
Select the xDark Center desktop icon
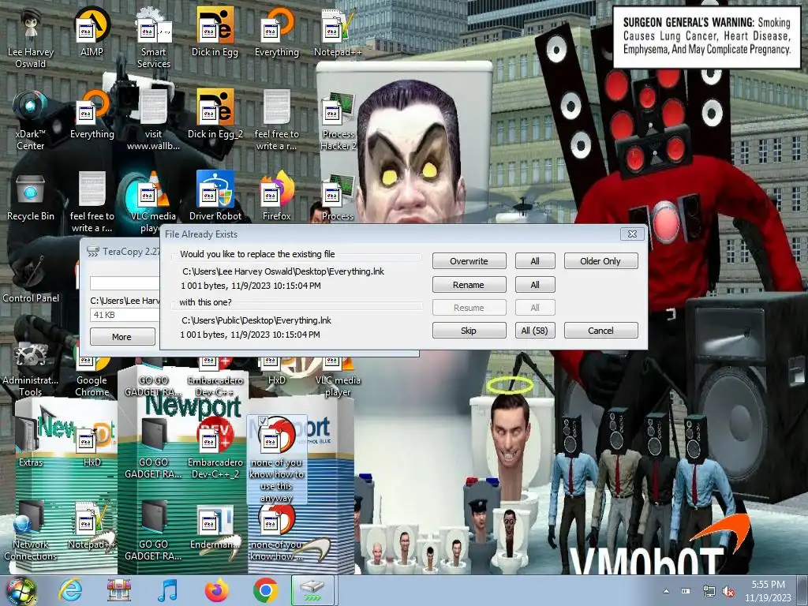pos(31,121)
